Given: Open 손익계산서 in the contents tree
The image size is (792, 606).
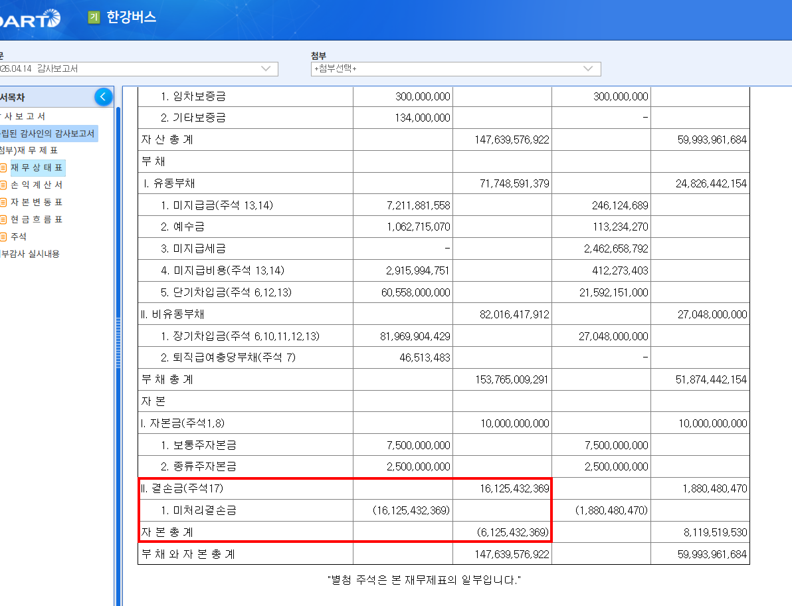Looking at the screenshot, I should click(37, 185).
